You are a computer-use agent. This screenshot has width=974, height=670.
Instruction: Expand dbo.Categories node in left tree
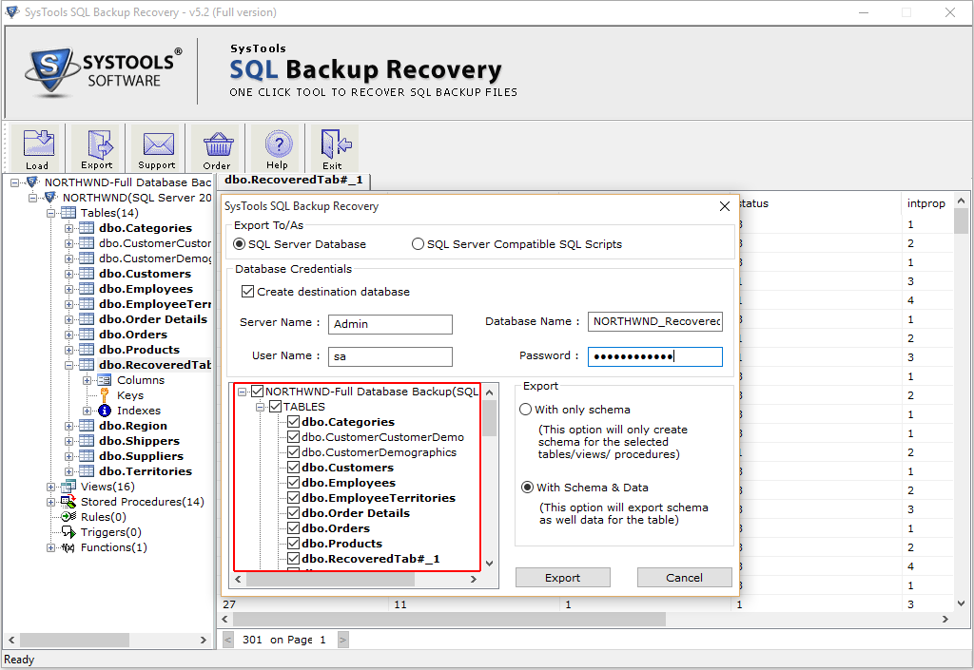pyautogui.click(x=68, y=228)
